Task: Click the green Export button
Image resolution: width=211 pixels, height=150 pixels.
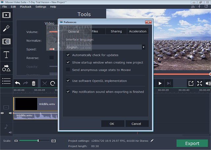Action: point(192,143)
